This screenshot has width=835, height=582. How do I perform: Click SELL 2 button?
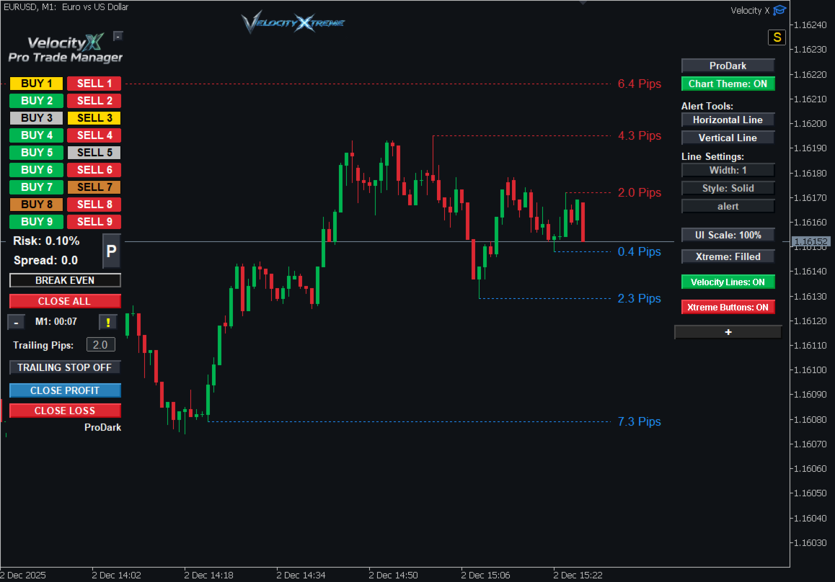click(94, 101)
